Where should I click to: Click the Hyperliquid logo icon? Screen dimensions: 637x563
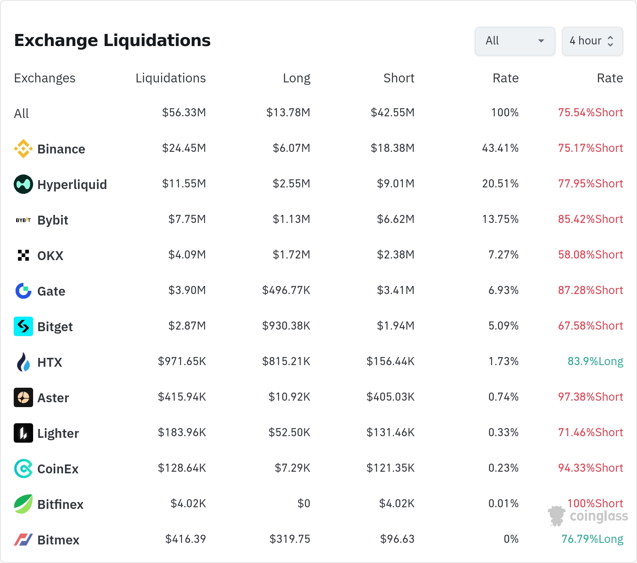[x=23, y=184]
